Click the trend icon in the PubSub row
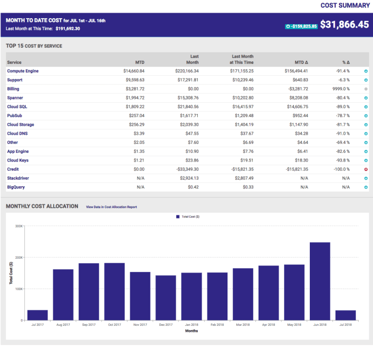The height and width of the screenshot is (350, 373). pyautogui.click(x=366, y=116)
